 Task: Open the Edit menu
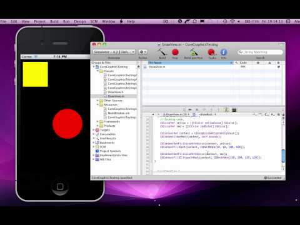click(x=14, y=21)
